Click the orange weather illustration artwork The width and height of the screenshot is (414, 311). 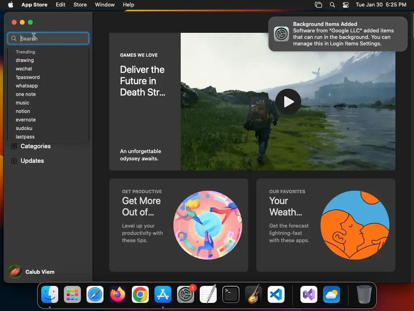pyautogui.click(x=355, y=225)
